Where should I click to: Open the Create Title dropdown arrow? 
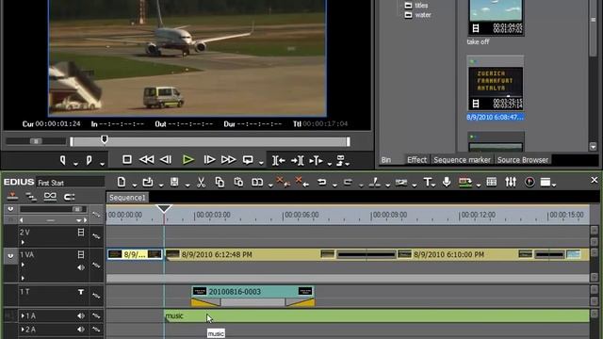click(433, 186)
